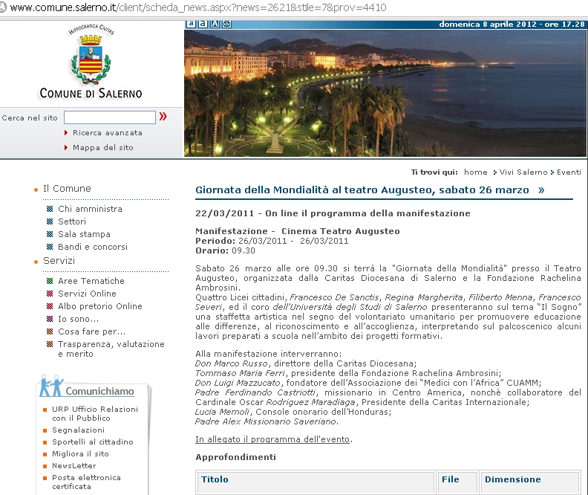Go to 'home' in breadcrumb

476,172
